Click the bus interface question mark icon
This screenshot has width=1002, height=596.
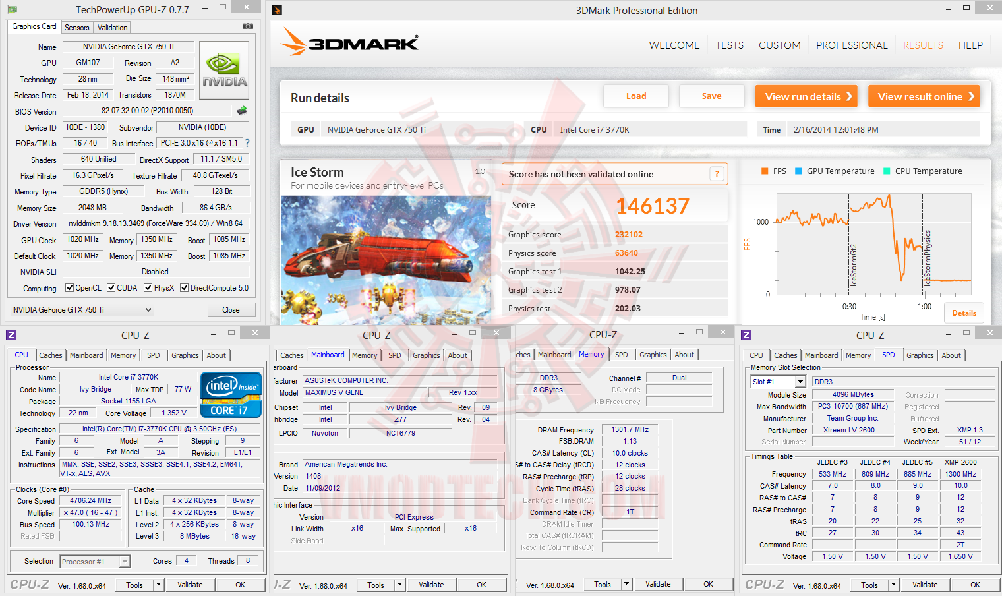click(x=247, y=143)
